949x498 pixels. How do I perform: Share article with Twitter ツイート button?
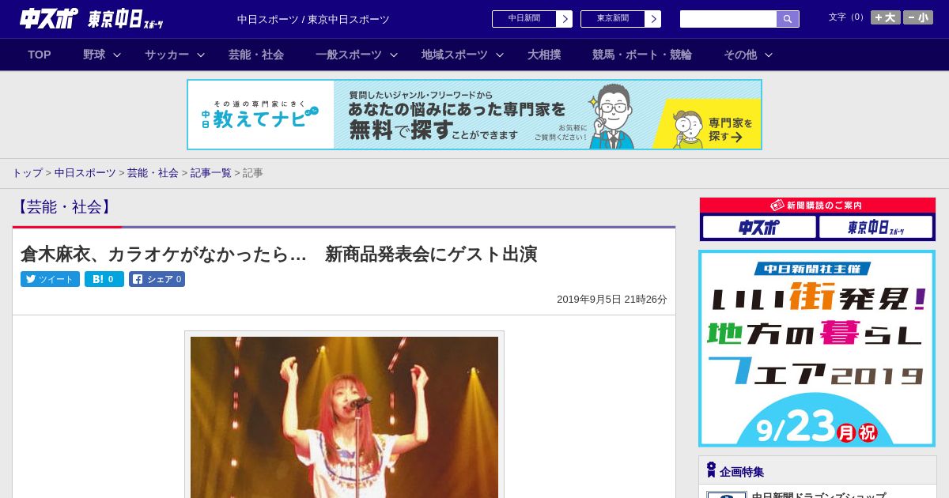pos(50,279)
